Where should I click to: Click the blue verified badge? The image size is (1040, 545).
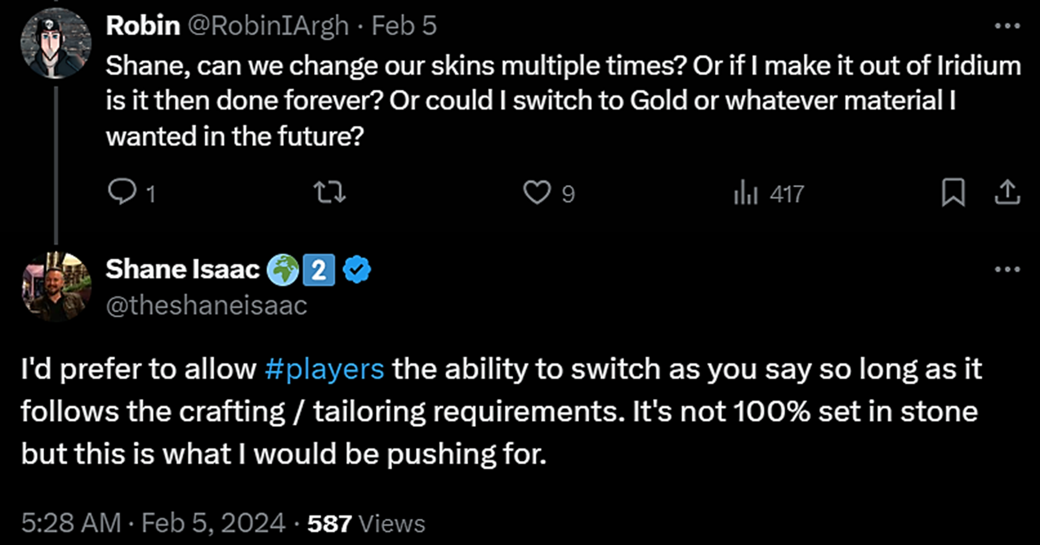click(x=357, y=270)
